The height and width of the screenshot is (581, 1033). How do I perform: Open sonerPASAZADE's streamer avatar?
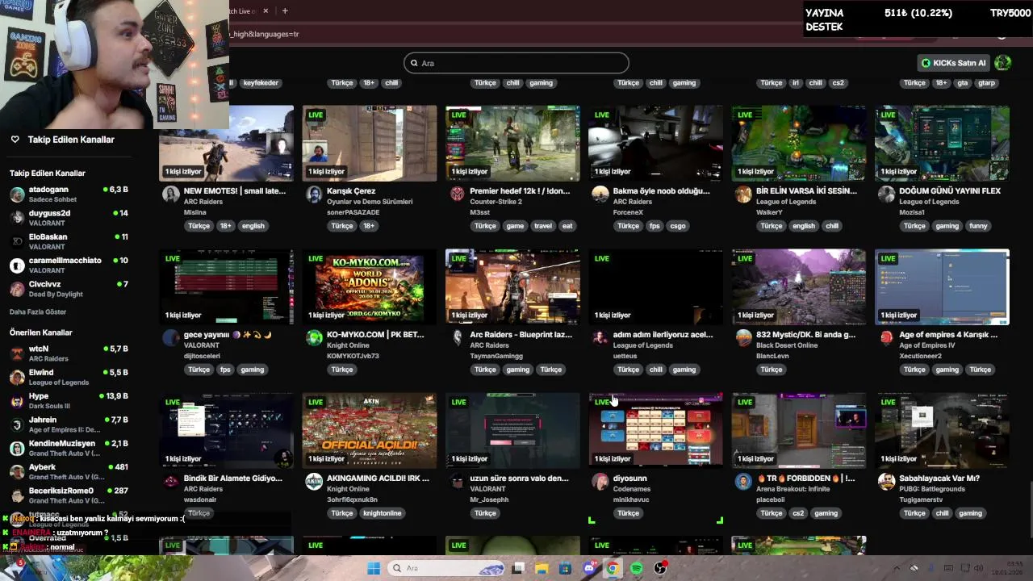(x=314, y=194)
